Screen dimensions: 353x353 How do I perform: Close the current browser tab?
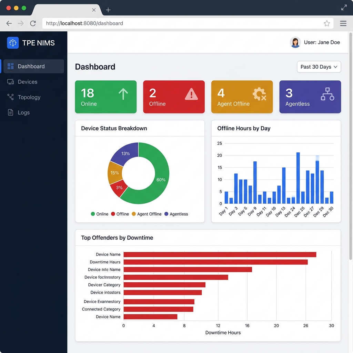tap(94, 10)
